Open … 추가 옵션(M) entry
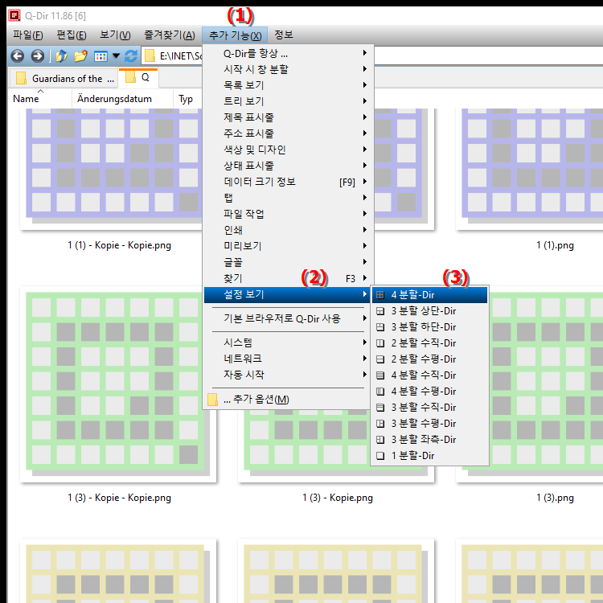The height and width of the screenshot is (603, 603). point(286,399)
